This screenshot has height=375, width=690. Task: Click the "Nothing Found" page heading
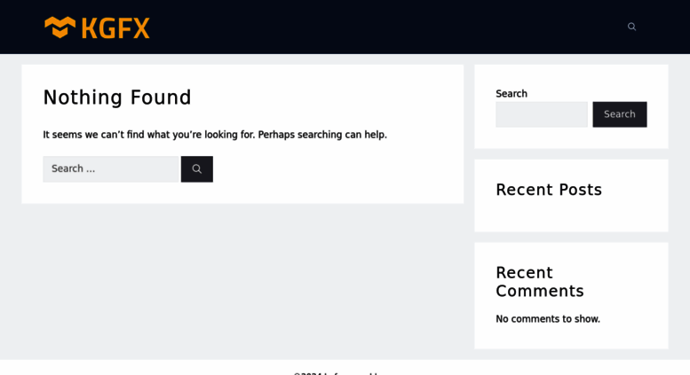click(117, 98)
